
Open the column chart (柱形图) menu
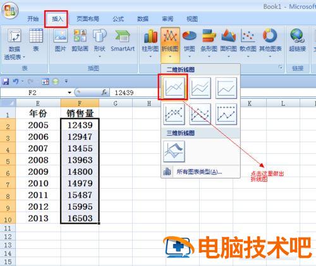pos(150,44)
